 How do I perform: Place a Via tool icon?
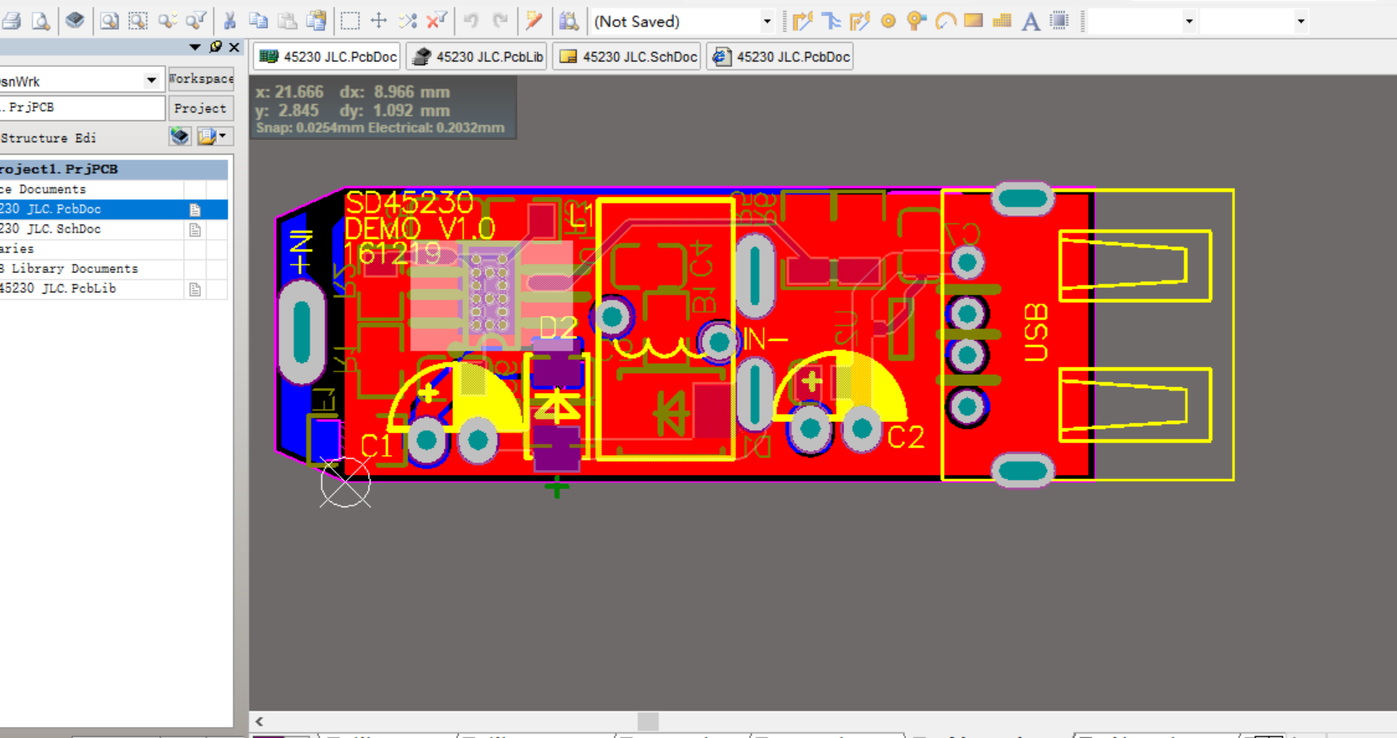(916, 21)
